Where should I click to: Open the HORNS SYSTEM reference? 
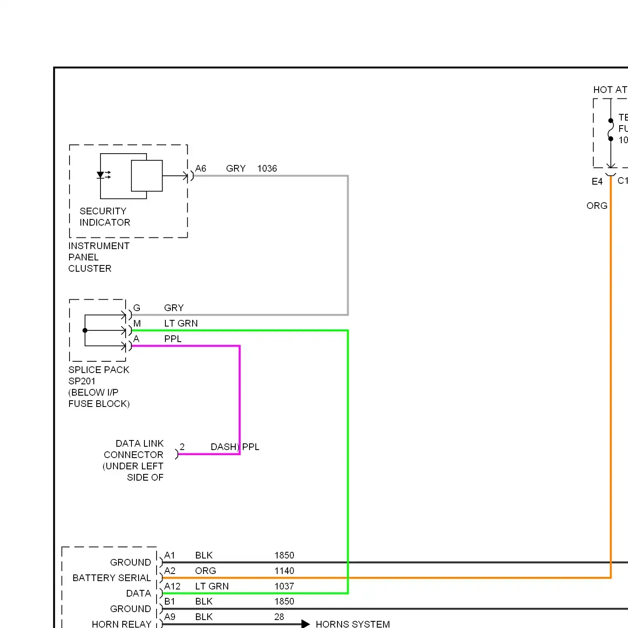pos(353,624)
